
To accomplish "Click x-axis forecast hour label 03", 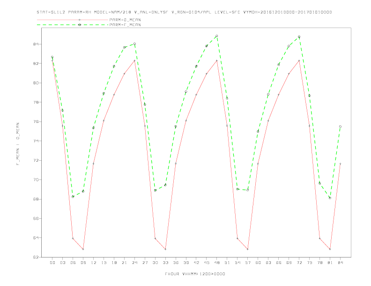I will [62, 263].
